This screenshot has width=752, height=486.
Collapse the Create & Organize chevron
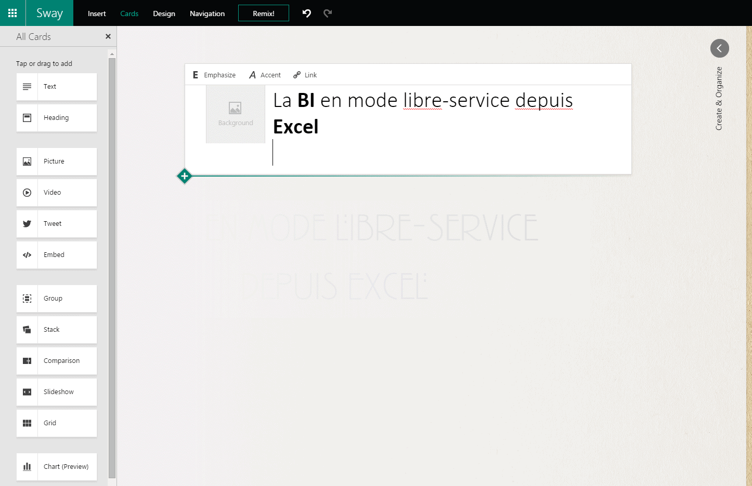pos(719,48)
